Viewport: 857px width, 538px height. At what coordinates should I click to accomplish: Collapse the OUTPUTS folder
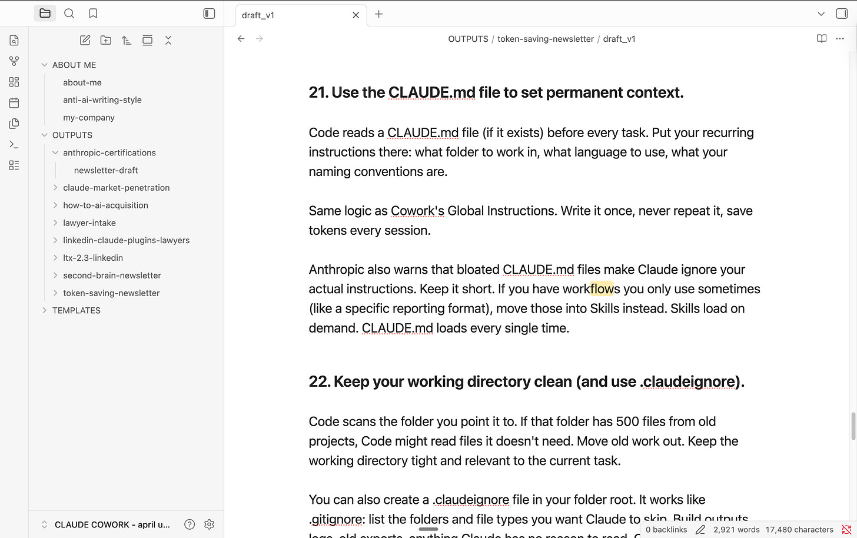44,135
